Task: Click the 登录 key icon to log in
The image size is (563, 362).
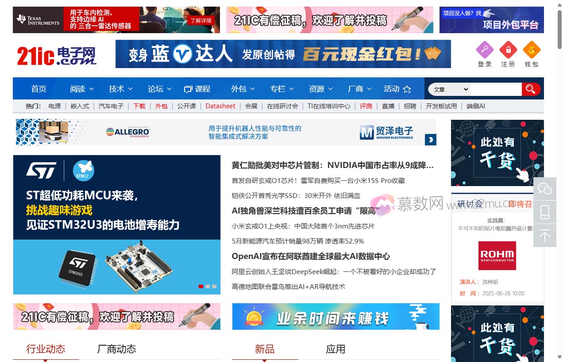Action: point(484,50)
